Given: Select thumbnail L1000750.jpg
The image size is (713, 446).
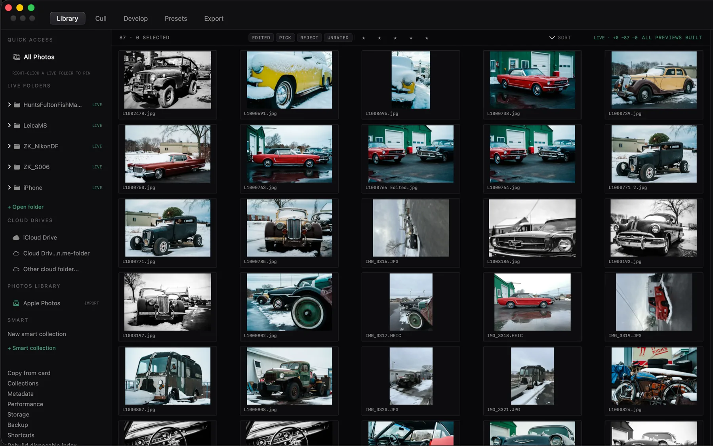Looking at the screenshot, I should click(168, 154).
